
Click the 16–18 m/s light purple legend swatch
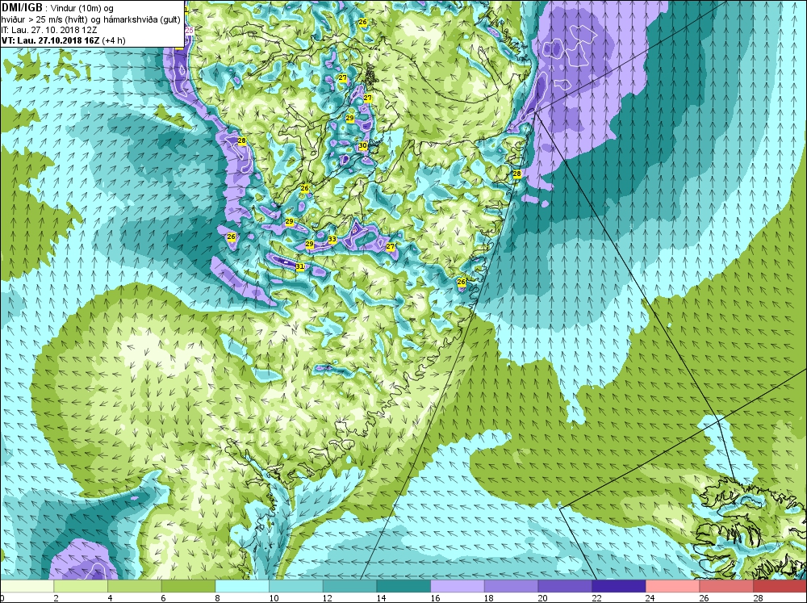tap(457, 587)
